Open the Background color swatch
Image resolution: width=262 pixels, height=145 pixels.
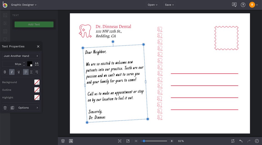[37, 82]
